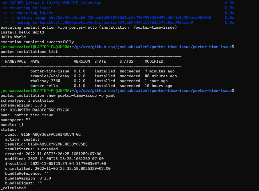Click the VERSION column header
This screenshot has height=191, width=259.
click(x=82, y=61)
